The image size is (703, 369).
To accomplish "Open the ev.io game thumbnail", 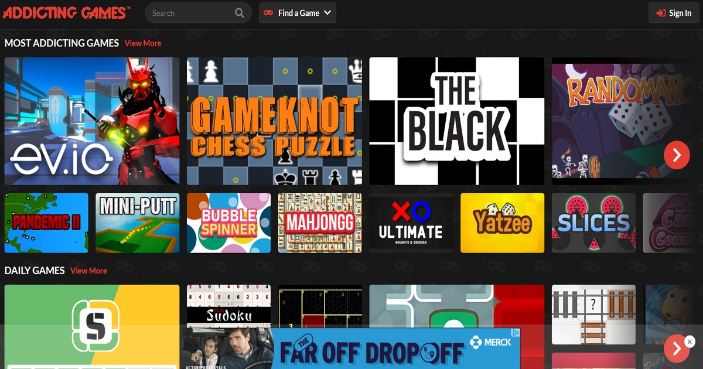I will [x=92, y=121].
